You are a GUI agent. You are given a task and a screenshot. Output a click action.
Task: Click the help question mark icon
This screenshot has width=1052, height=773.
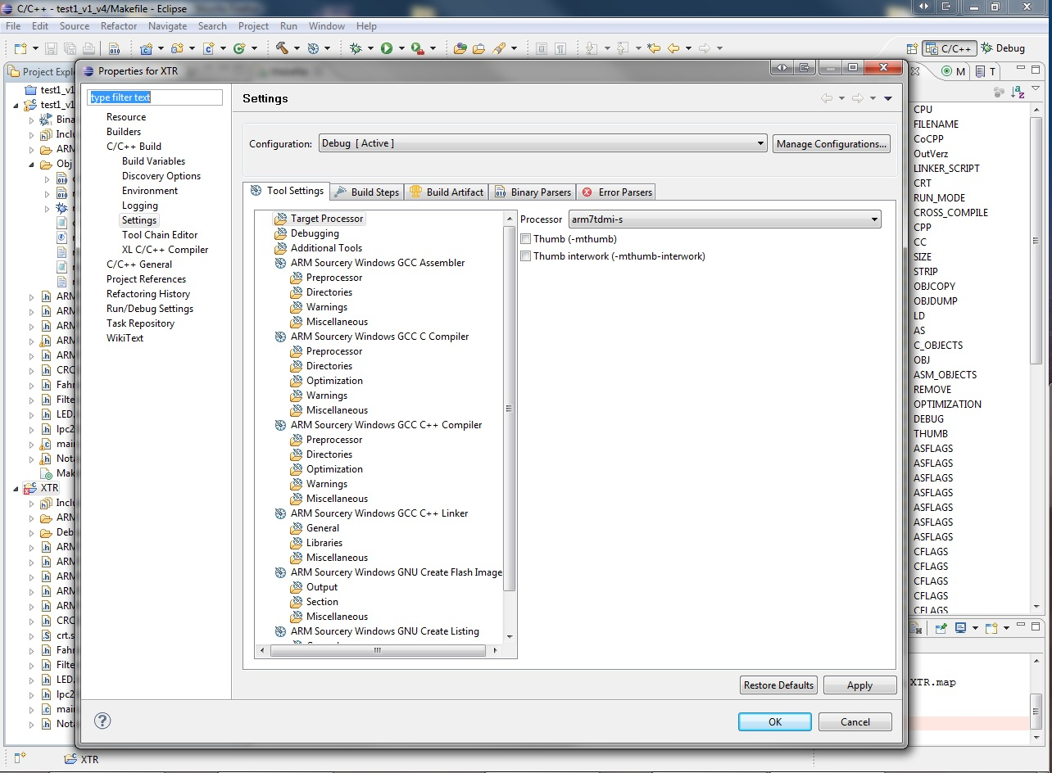click(102, 721)
